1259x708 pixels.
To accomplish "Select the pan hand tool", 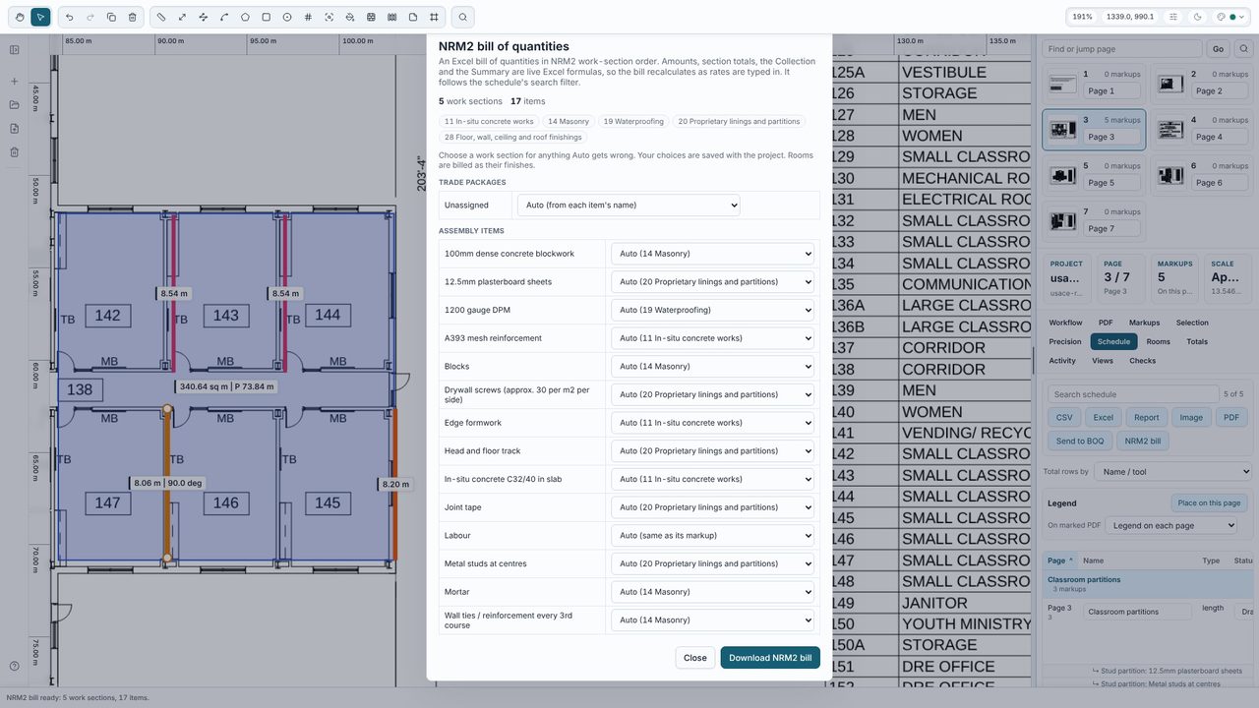I will pos(18,17).
